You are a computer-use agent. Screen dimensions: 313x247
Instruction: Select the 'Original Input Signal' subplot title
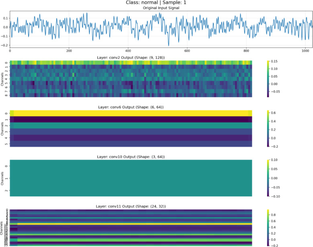click(161, 8)
